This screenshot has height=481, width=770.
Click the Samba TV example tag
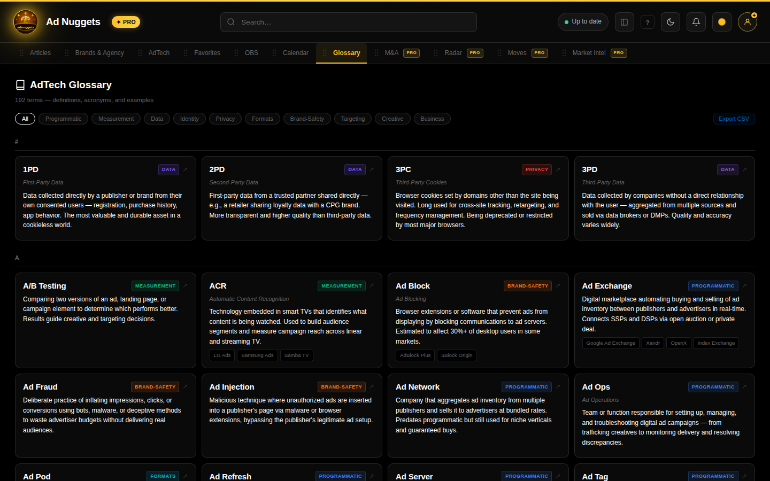tap(296, 355)
